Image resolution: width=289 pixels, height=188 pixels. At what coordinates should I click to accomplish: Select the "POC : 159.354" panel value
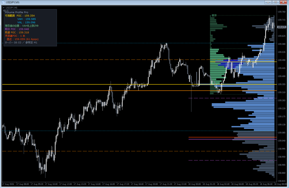tap(26, 16)
